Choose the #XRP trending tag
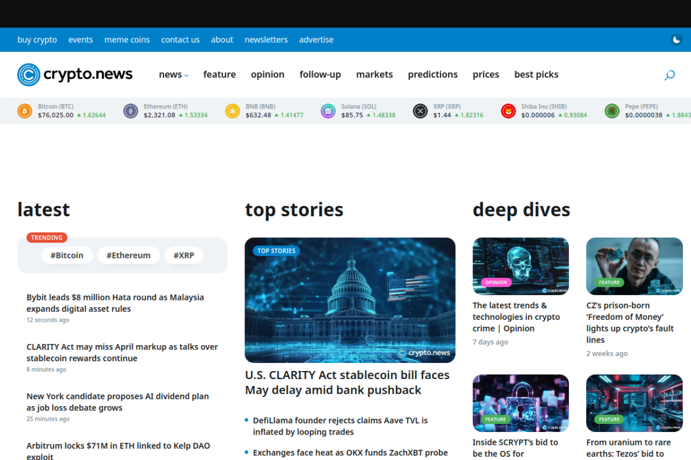 [184, 255]
